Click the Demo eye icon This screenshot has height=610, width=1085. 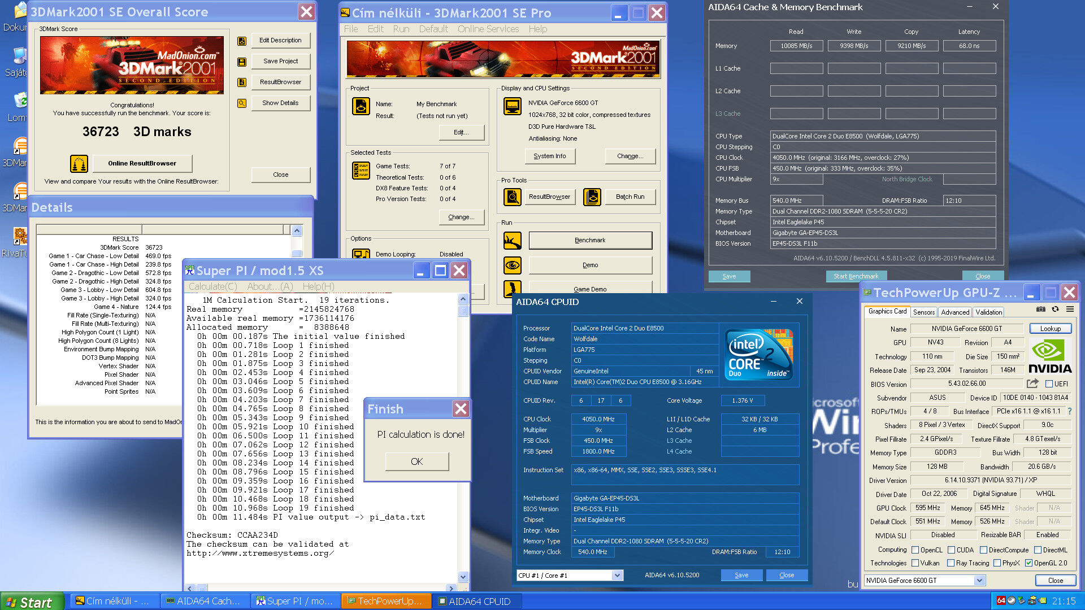tap(513, 265)
